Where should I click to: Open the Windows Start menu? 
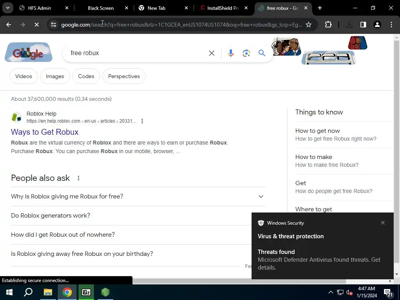pos(9,292)
